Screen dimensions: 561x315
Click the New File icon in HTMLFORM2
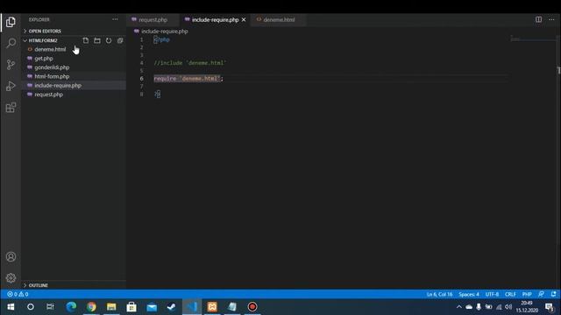coord(86,40)
